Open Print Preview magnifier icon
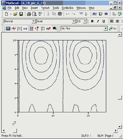Screen dimensions: 123x139 (34, 14)
